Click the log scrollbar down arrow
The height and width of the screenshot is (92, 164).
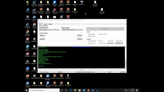(x=126, y=67)
